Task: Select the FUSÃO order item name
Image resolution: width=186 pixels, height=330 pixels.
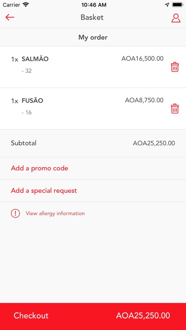Action: [32, 101]
